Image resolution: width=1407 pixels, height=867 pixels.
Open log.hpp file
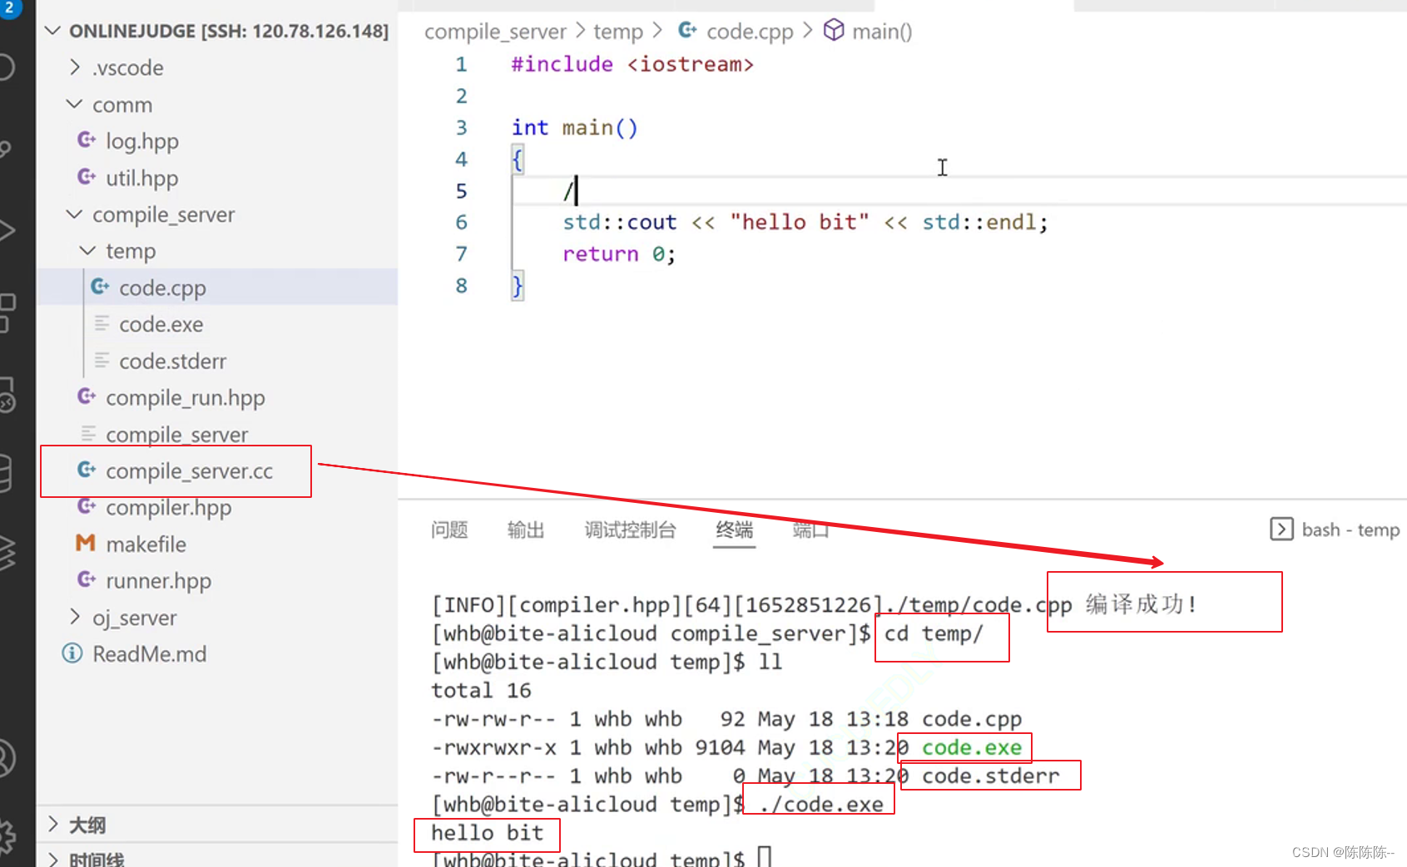[x=142, y=141]
